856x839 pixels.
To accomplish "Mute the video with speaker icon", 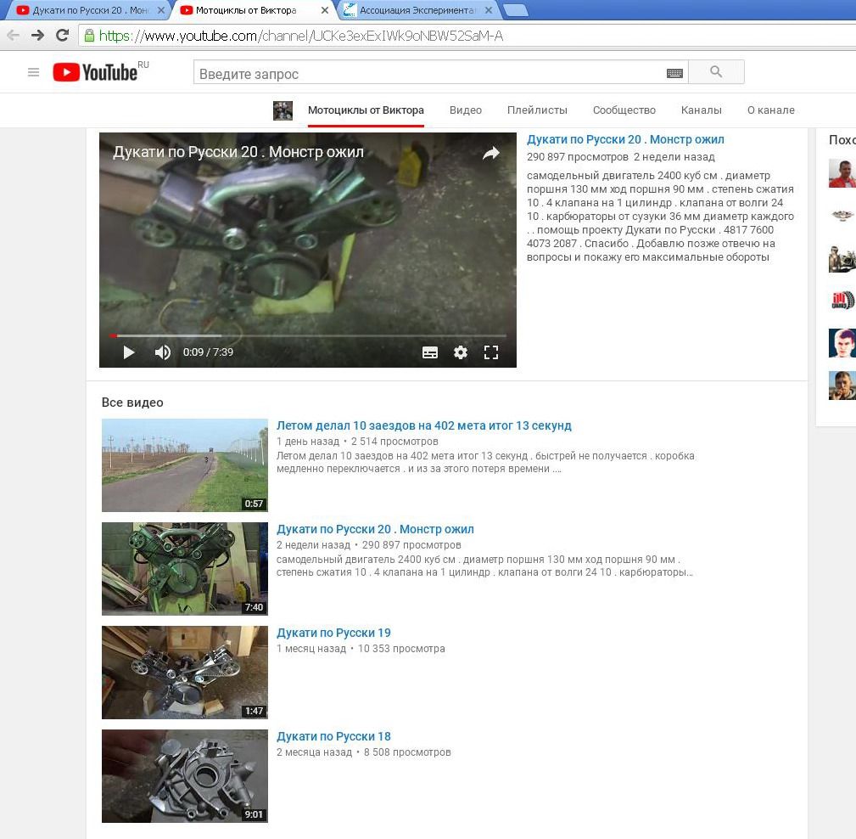I will (x=163, y=352).
